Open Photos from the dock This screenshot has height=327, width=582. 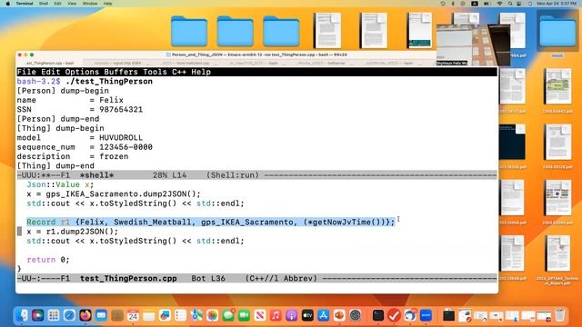(x=212, y=315)
